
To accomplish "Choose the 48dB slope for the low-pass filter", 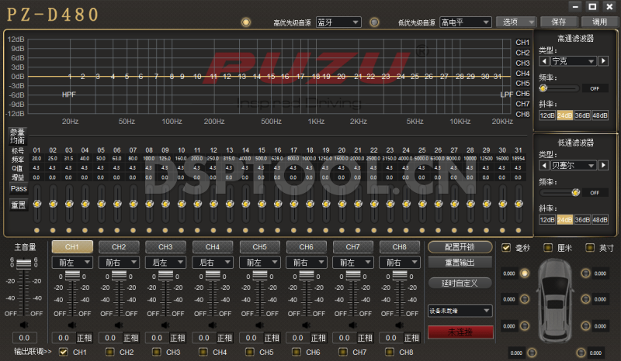I will pyautogui.click(x=599, y=219).
